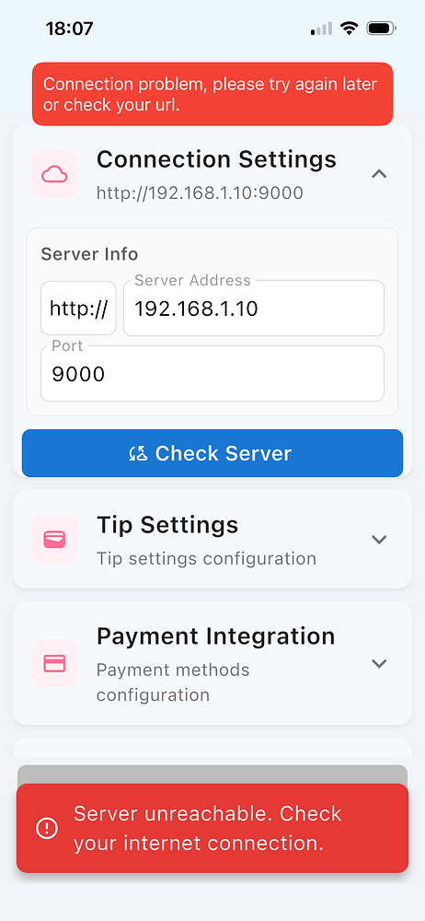Screen dimensions: 425x921
Task: Open the Tip Settings title
Action: coord(167,525)
